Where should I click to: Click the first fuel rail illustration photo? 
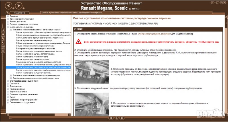91,73
